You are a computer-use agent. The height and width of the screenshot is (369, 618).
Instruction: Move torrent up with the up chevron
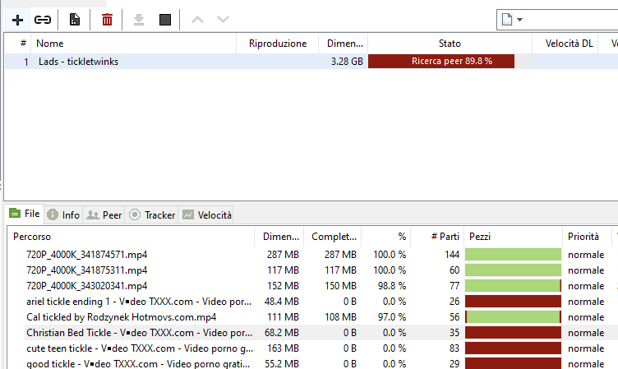(x=197, y=20)
